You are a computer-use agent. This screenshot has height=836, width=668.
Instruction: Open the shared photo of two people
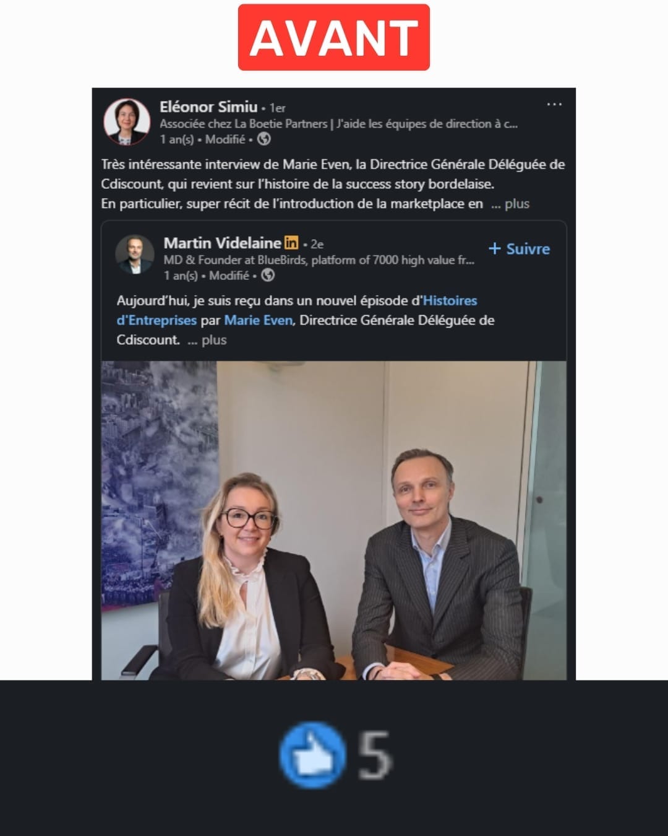coord(334,520)
